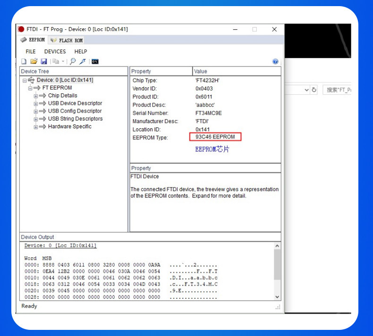Click the Product ID value 0x6011
This screenshot has width=373, height=336.
(203, 97)
